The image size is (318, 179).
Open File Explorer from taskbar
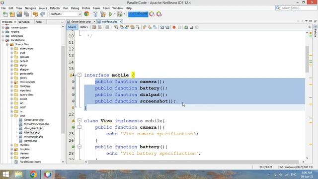tap(19, 175)
